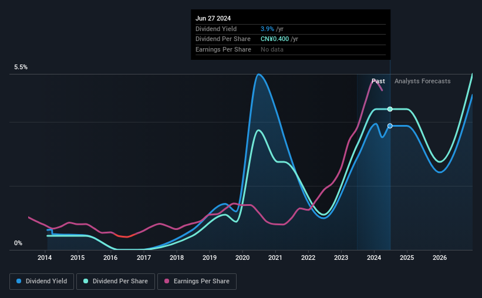Click the 'Earnings Per Share' row label in tooltip
Screen dimensions: 482x298
[223, 49]
